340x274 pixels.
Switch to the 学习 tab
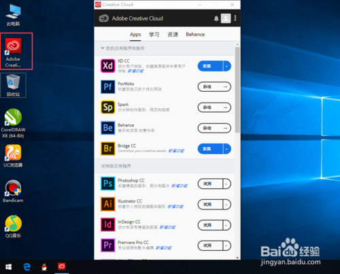154,35
